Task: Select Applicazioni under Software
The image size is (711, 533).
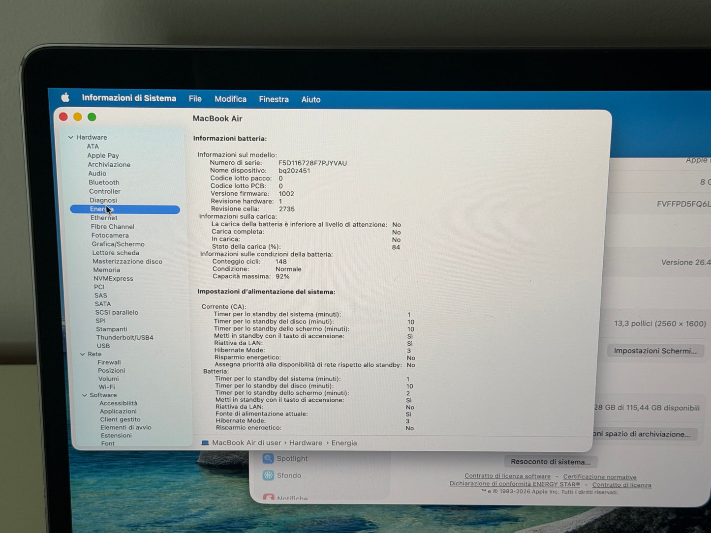Action: [118, 412]
